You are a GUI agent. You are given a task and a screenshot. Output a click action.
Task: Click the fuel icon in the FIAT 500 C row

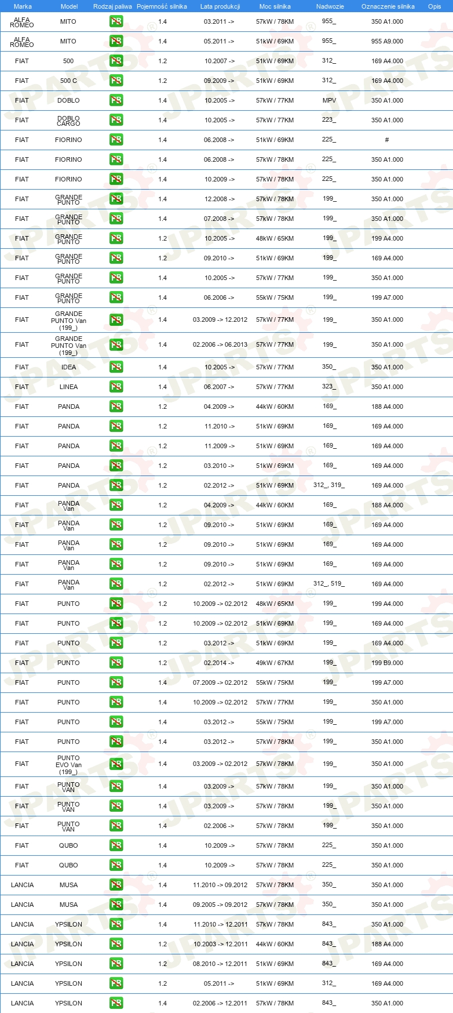(x=116, y=81)
